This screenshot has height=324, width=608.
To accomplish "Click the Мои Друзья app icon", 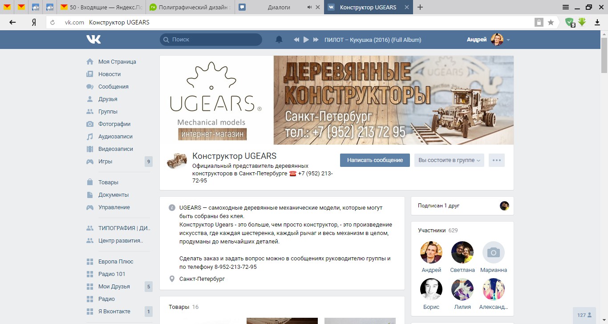I will [90, 287].
